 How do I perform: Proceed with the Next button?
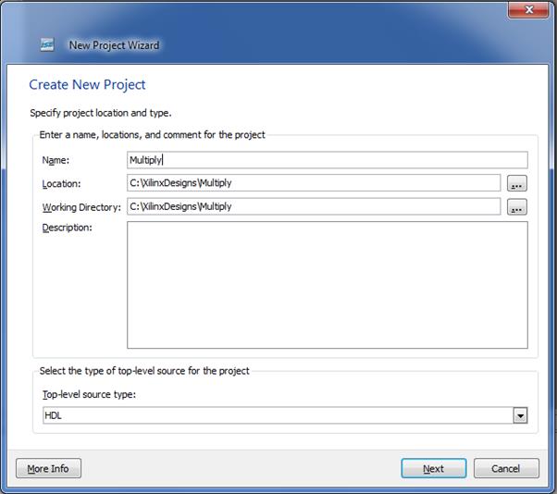434,468
